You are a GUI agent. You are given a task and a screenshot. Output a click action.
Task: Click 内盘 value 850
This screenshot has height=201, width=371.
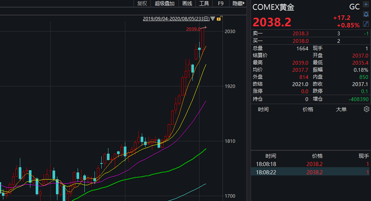pos(363,77)
